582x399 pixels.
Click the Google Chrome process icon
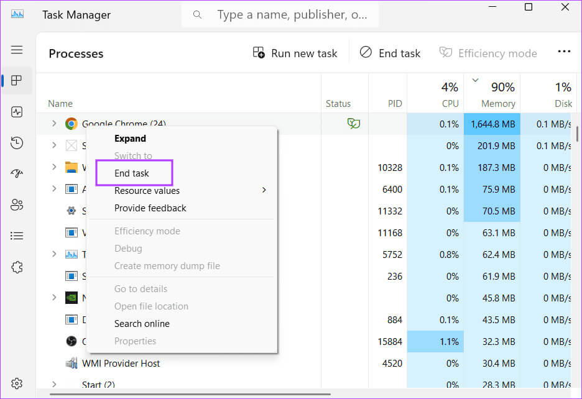coord(72,124)
